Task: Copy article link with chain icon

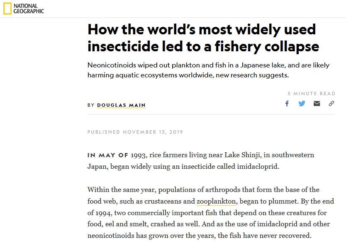Action: pyautogui.click(x=331, y=103)
